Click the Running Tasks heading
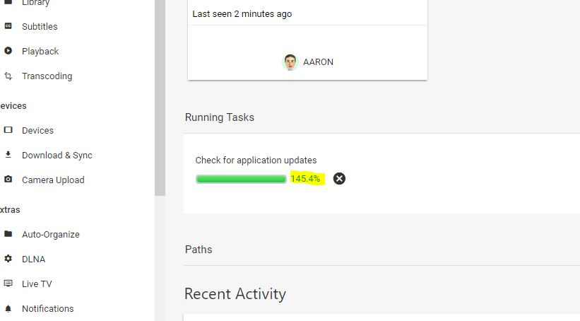This screenshot has width=580, height=321. click(x=220, y=117)
